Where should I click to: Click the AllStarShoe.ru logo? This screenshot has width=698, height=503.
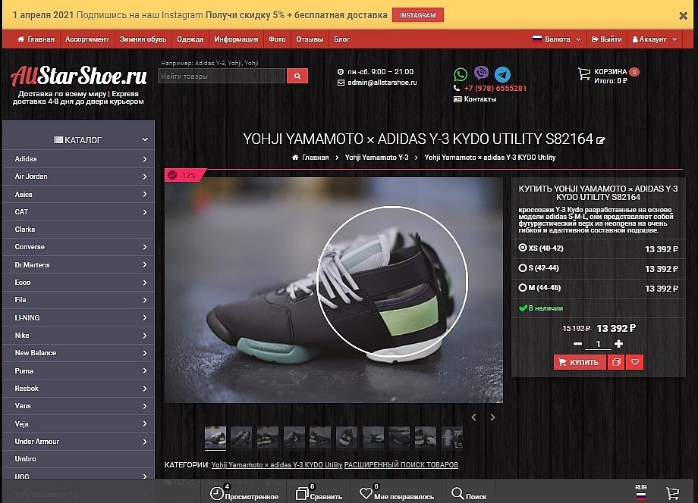tap(79, 76)
